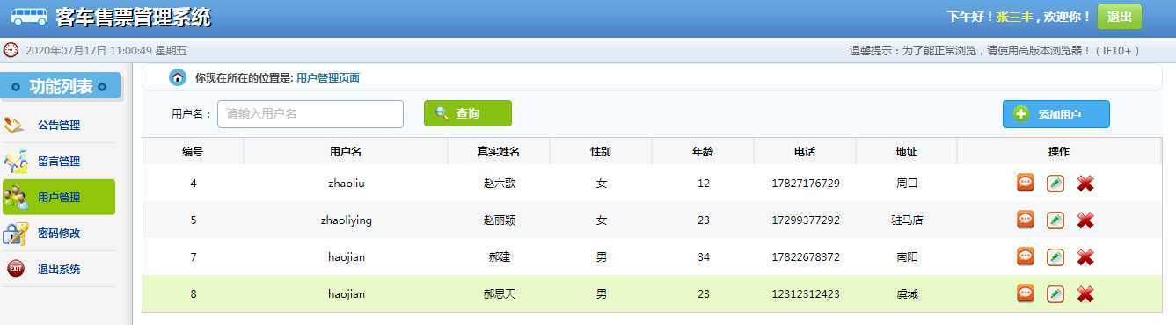Screen dimensions: 1176x325
Task: Click phone number 17827176729
Action: pos(805,184)
